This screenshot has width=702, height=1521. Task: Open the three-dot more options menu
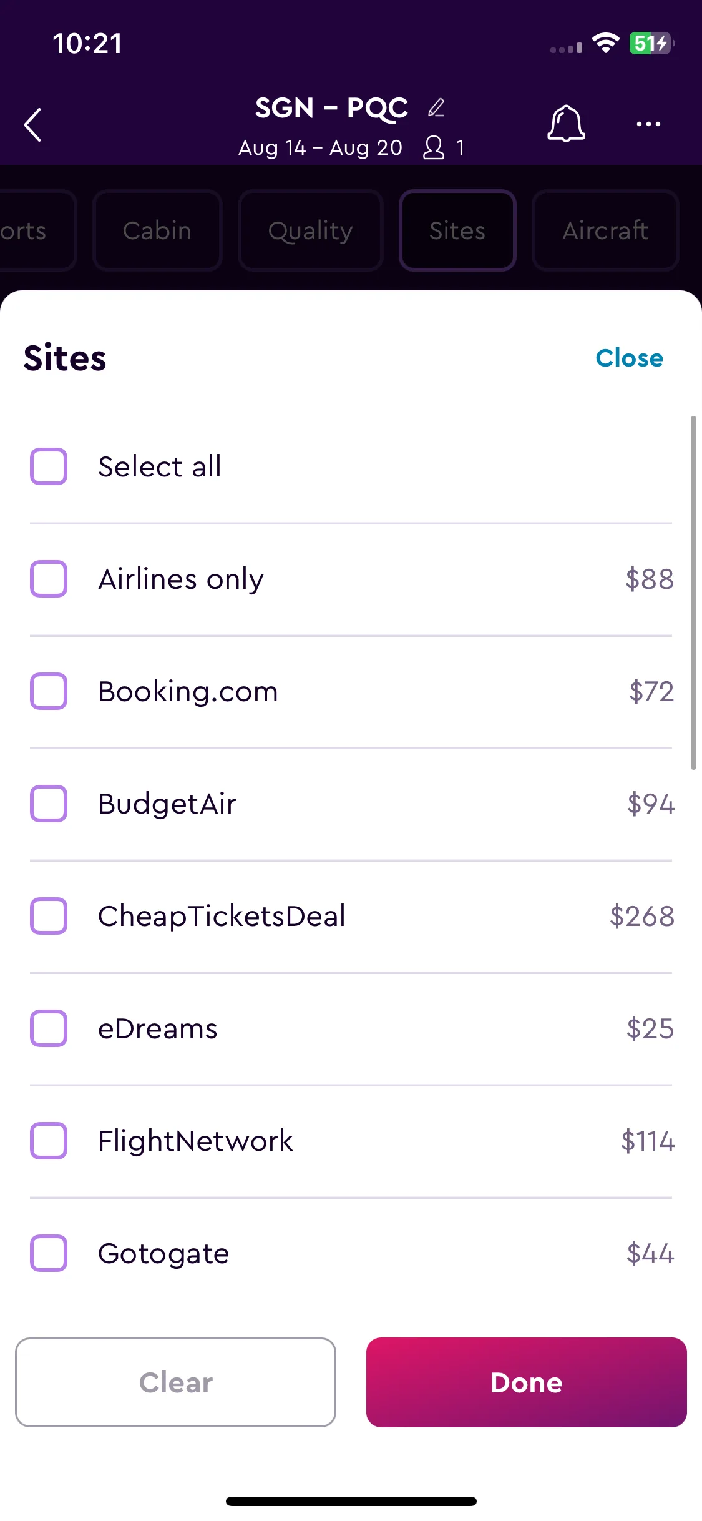tap(648, 124)
